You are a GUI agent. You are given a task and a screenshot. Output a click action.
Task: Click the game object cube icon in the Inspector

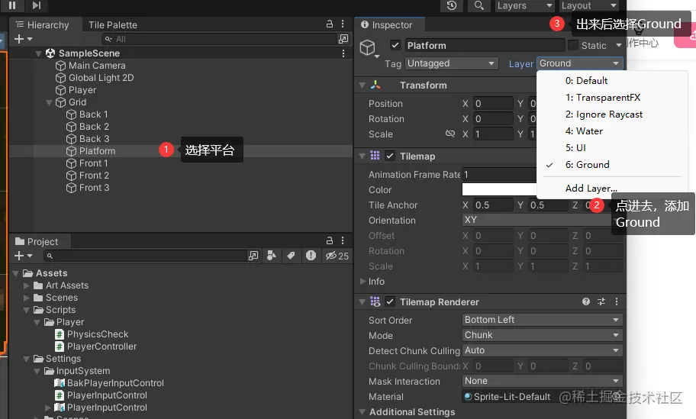[368, 47]
